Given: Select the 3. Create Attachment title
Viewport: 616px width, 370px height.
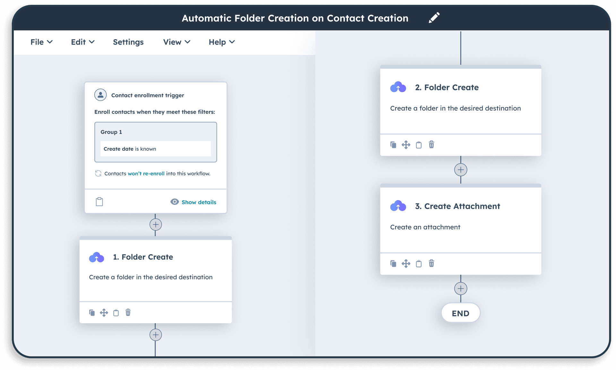Looking at the screenshot, I should (x=458, y=206).
